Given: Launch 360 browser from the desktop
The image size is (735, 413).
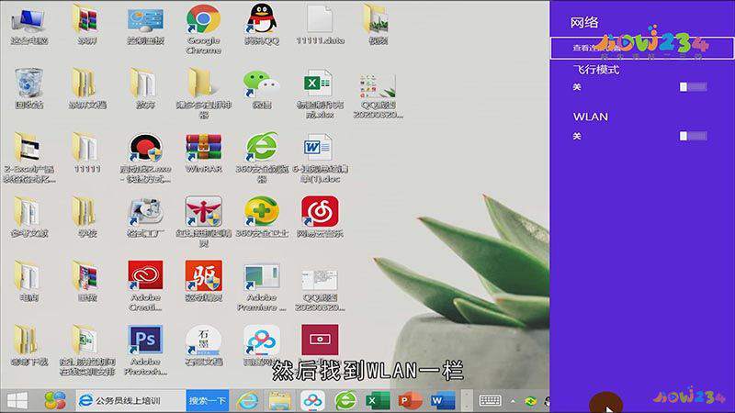Looking at the screenshot, I should pyautogui.click(x=262, y=149).
